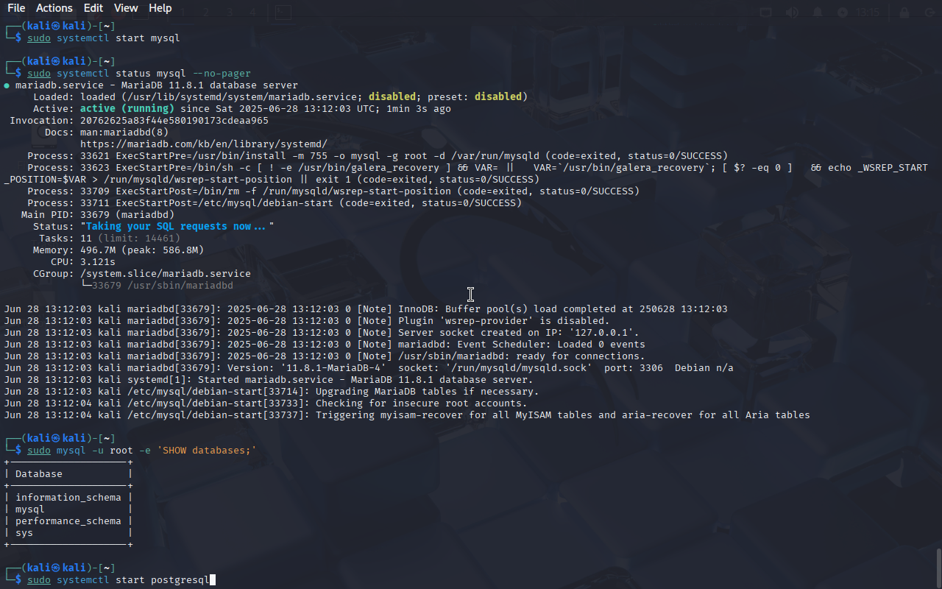Click the 'Tasks: 11 (limit: 14461)' line

110,238
